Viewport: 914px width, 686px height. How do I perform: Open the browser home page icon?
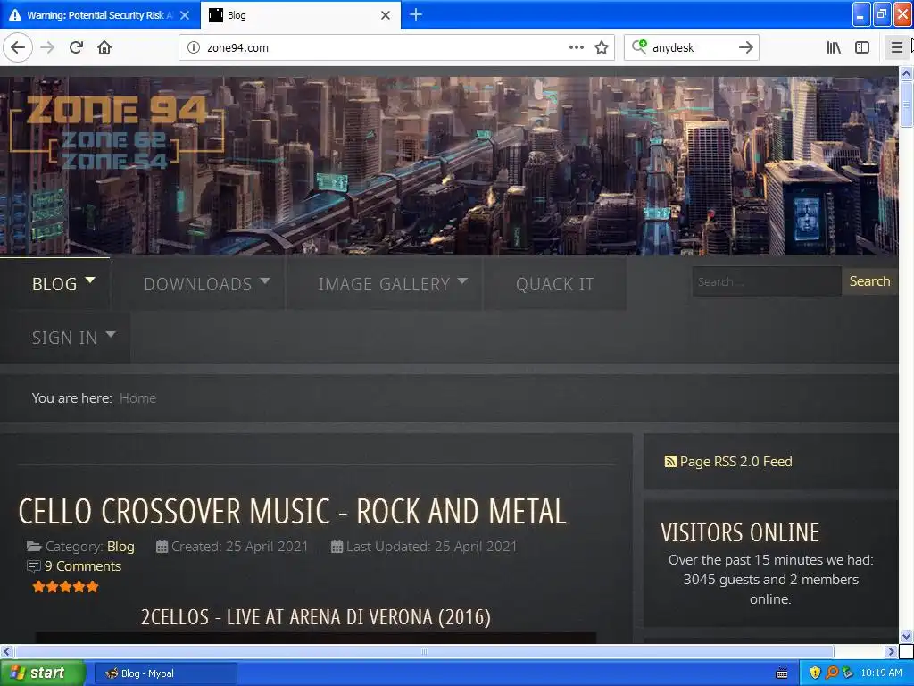tap(104, 47)
